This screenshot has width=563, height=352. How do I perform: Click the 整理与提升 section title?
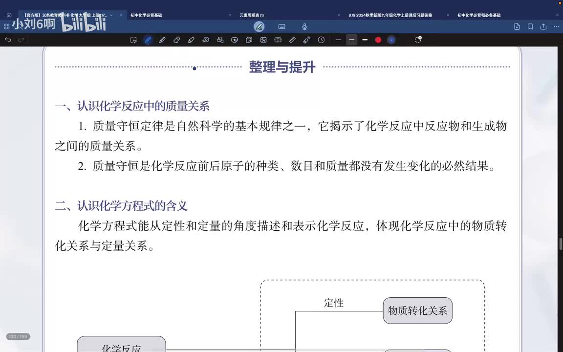[282, 67]
